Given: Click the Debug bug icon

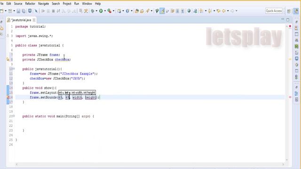Looking at the screenshot, I should [93, 11].
